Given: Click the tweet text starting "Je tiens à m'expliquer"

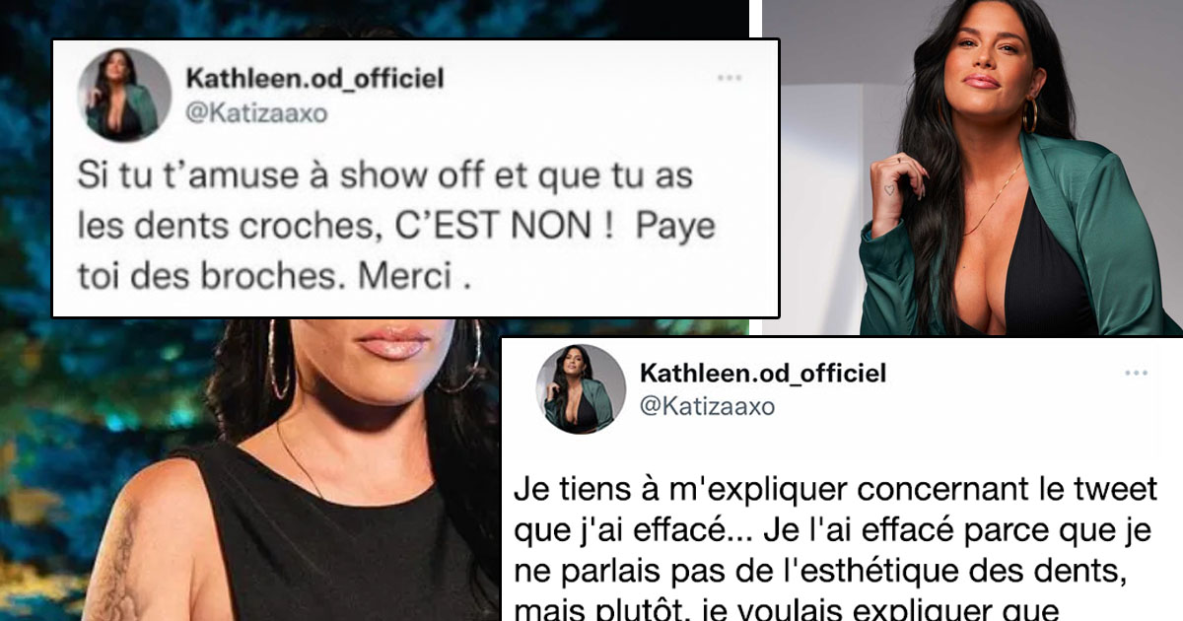Looking at the screenshot, I should pyautogui.click(x=836, y=552).
